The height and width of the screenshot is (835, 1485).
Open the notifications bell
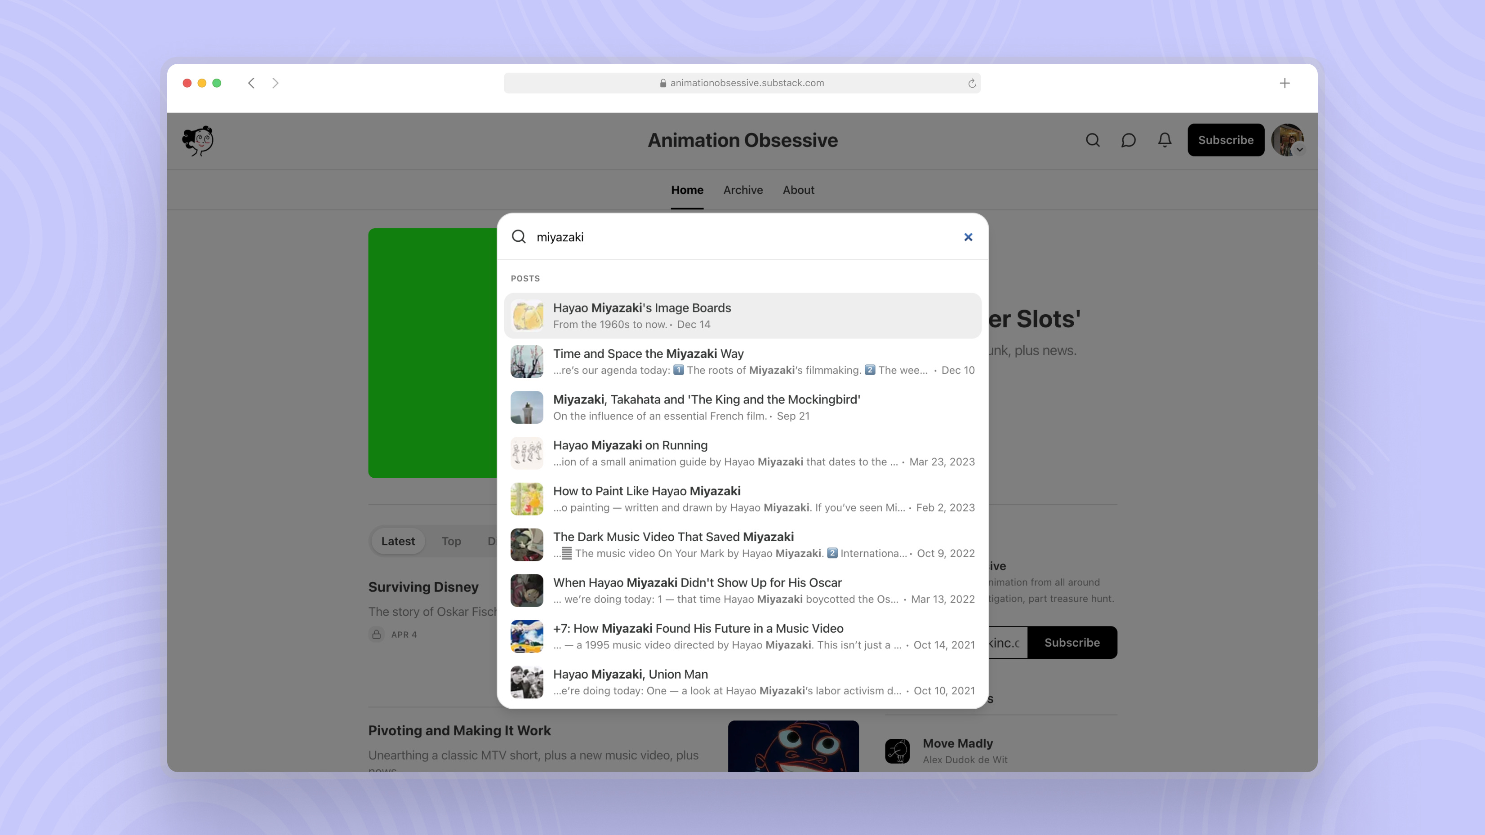[x=1165, y=140]
